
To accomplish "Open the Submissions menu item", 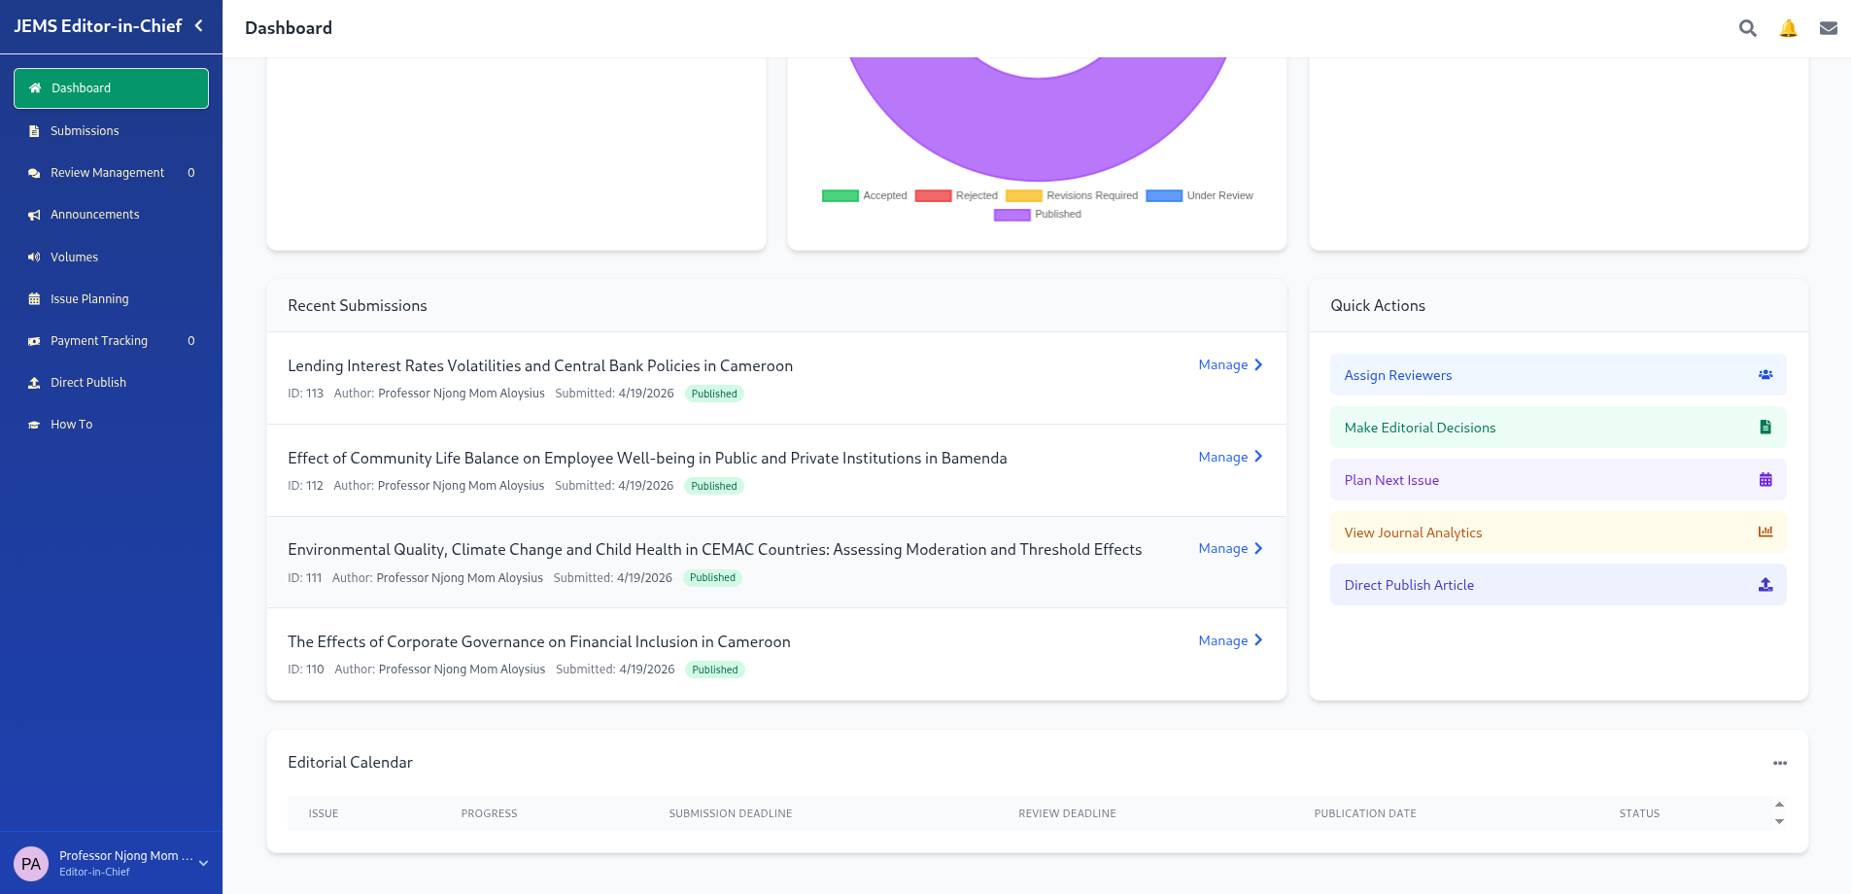I will point(111,130).
